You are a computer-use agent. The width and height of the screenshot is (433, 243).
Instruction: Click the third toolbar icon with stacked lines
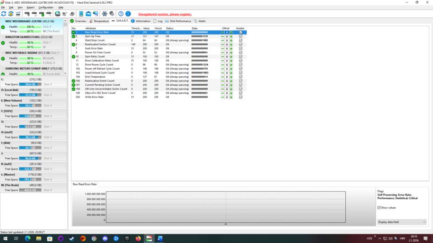point(18,14)
